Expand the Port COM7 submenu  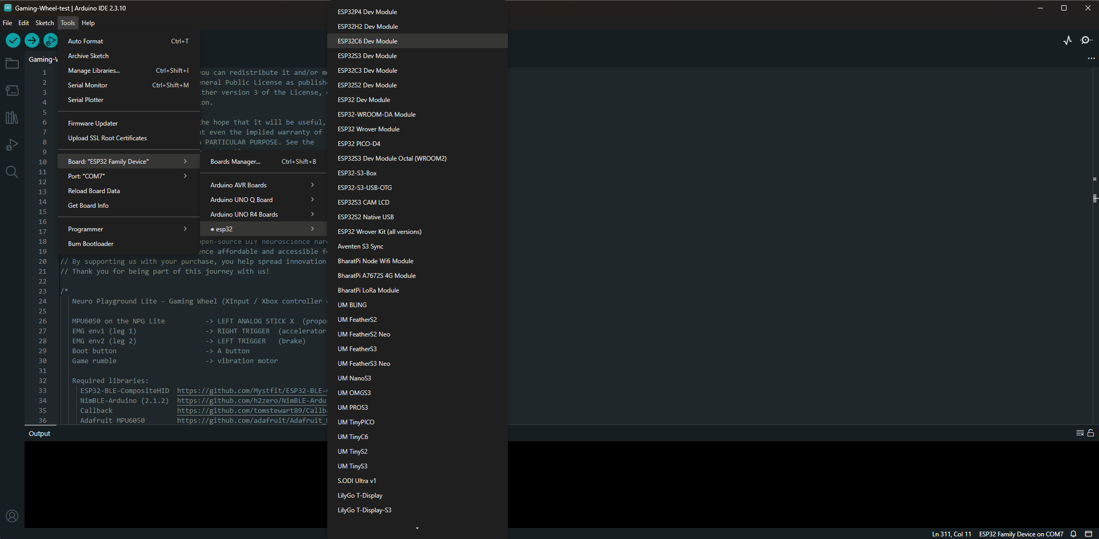pyautogui.click(x=129, y=176)
